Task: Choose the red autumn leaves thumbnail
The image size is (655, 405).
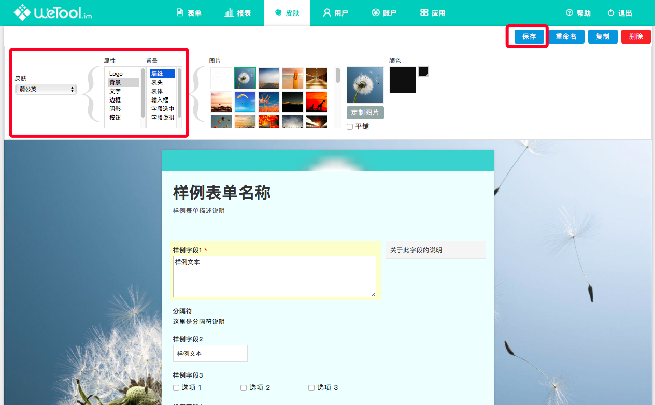Action: [x=269, y=122]
